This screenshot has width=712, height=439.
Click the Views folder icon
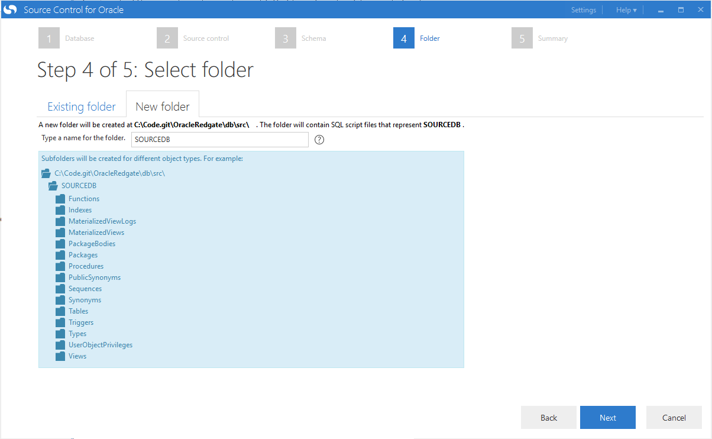(60, 356)
